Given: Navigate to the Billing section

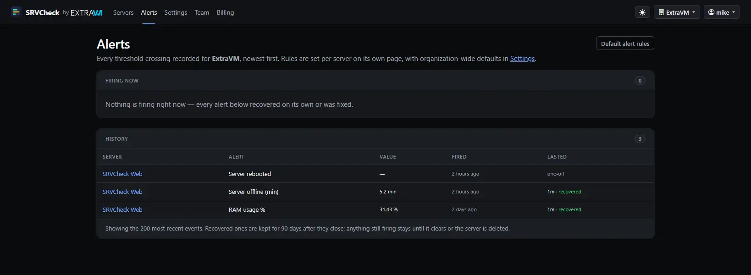Looking at the screenshot, I should pos(225,12).
